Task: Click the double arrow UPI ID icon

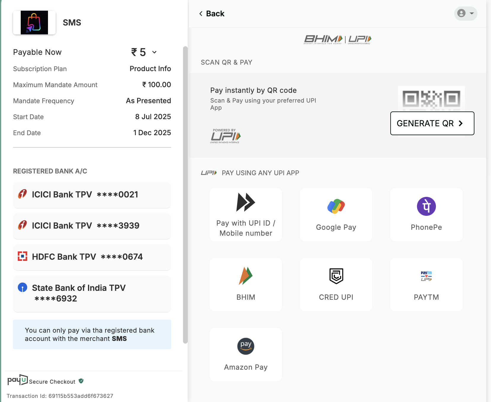Action: pyautogui.click(x=245, y=202)
